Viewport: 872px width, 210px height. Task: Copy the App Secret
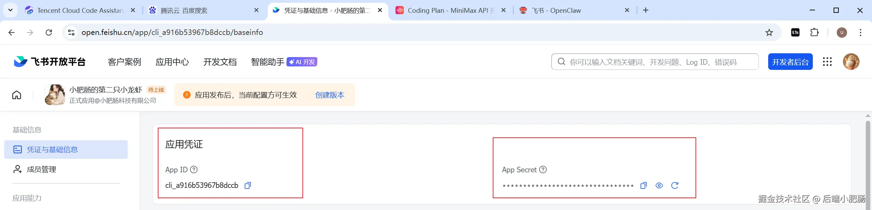click(644, 185)
